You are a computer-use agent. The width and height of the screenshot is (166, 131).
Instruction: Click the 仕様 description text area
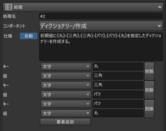[101, 47]
